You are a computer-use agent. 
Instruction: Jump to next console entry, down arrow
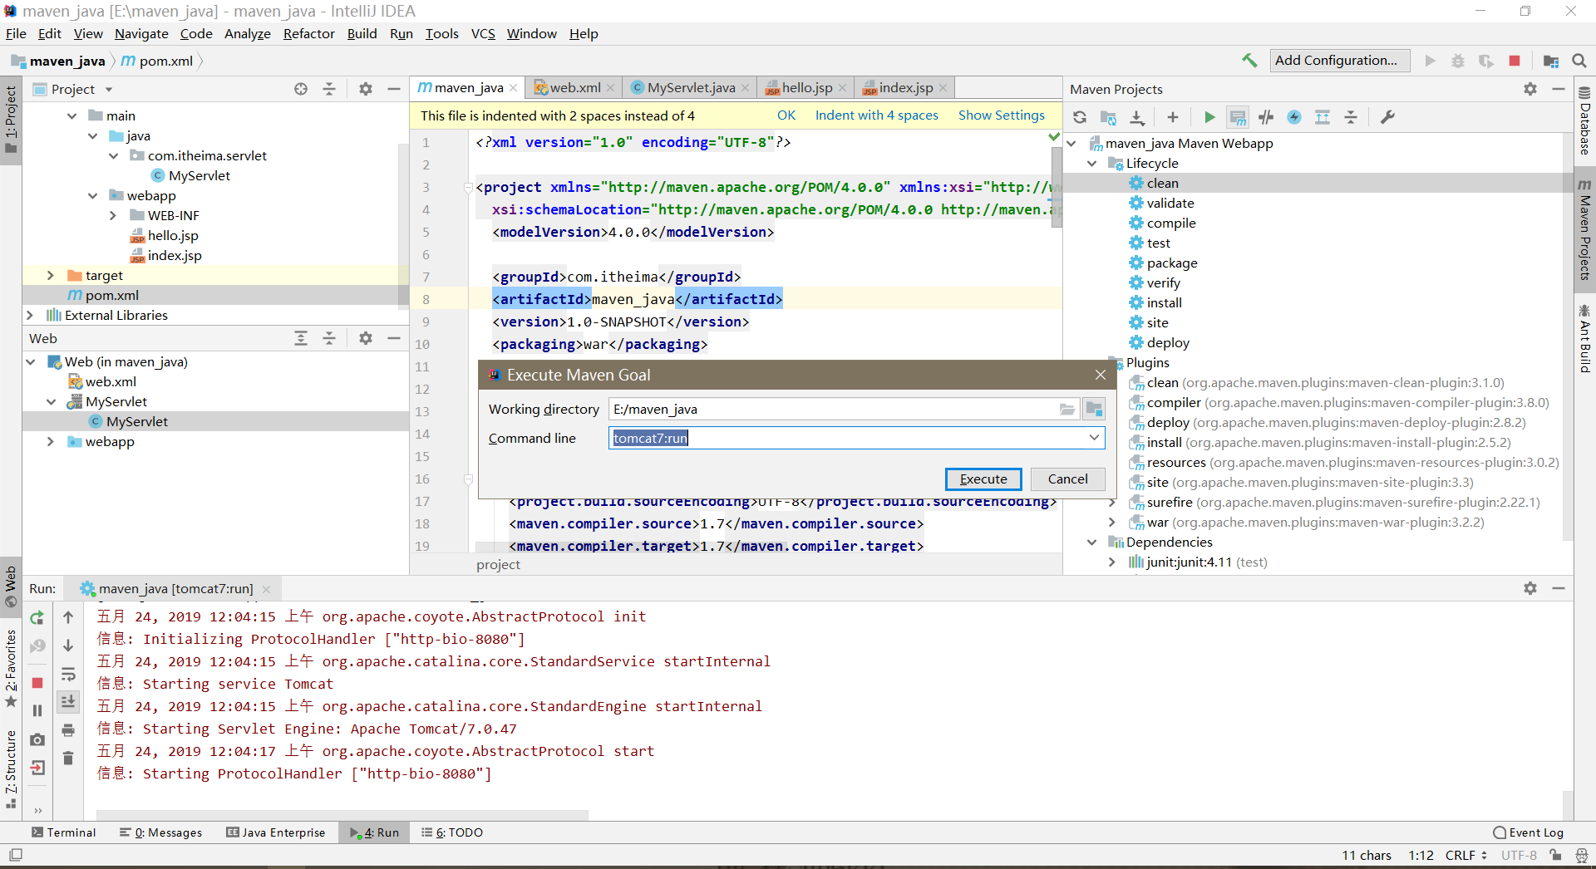(68, 646)
